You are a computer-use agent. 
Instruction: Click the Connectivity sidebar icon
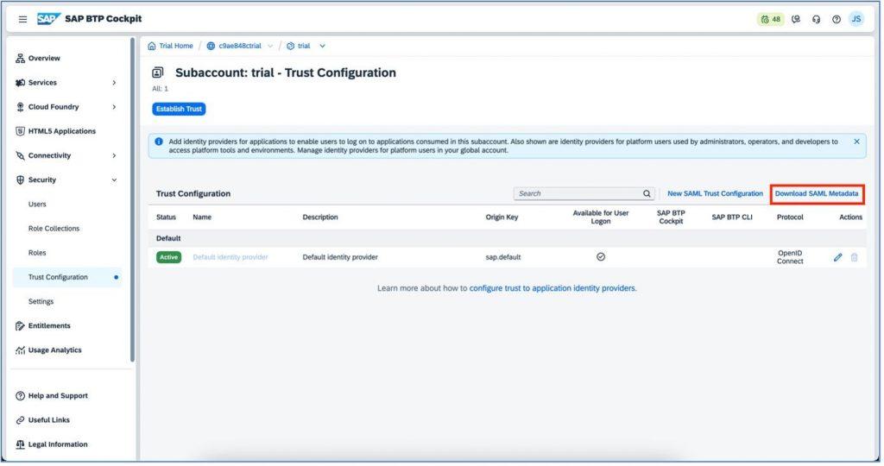pyautogui.click(x=21, y=156)
